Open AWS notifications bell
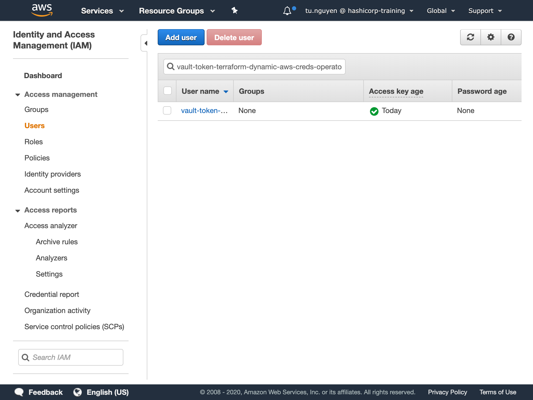533x400 pixels. click(287, 11)
